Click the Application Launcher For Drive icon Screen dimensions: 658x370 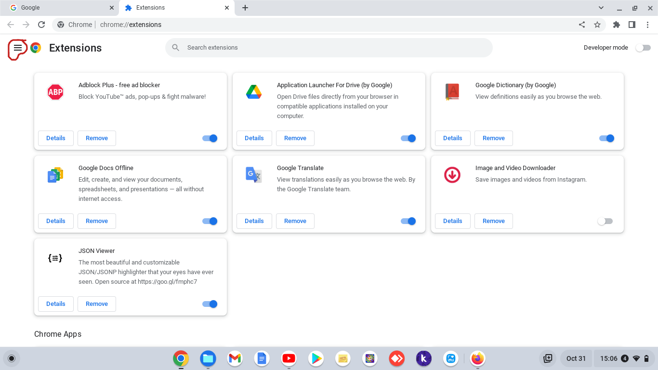(x=254, y=92)
